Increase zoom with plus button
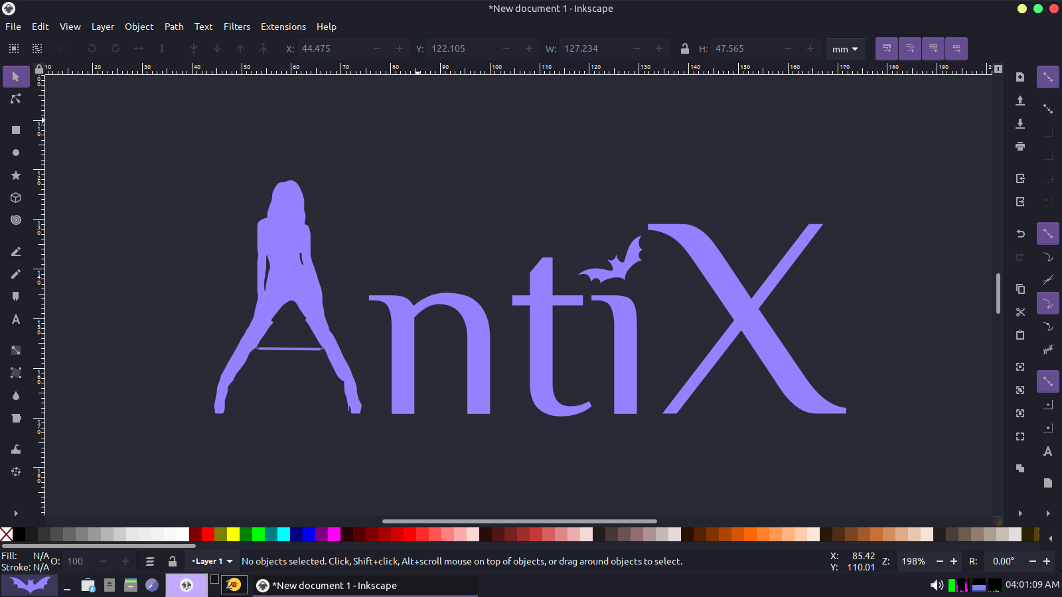The image size is (1062, 597). pos(954,561)
